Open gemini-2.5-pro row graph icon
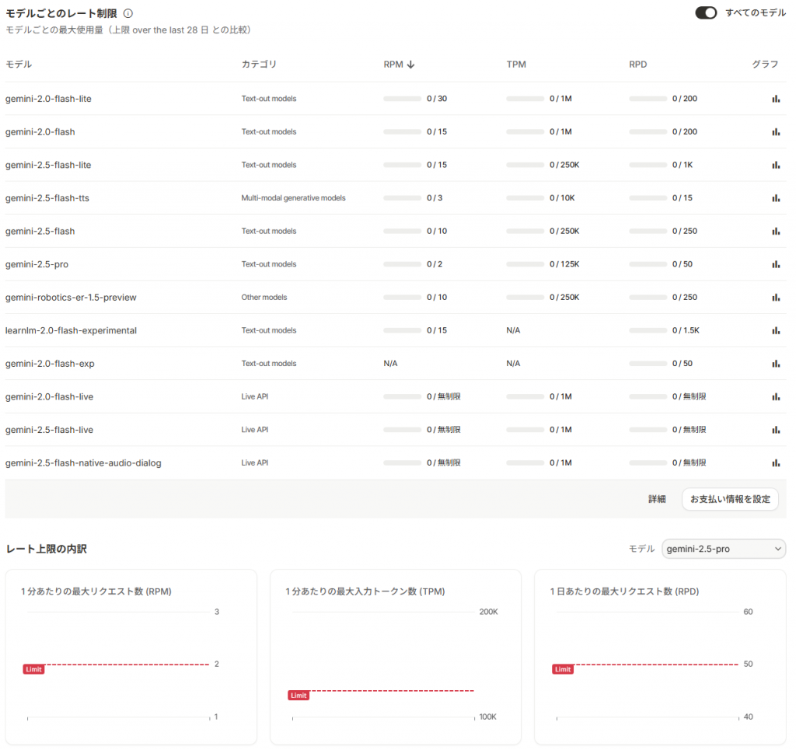 tap(775, 264)
